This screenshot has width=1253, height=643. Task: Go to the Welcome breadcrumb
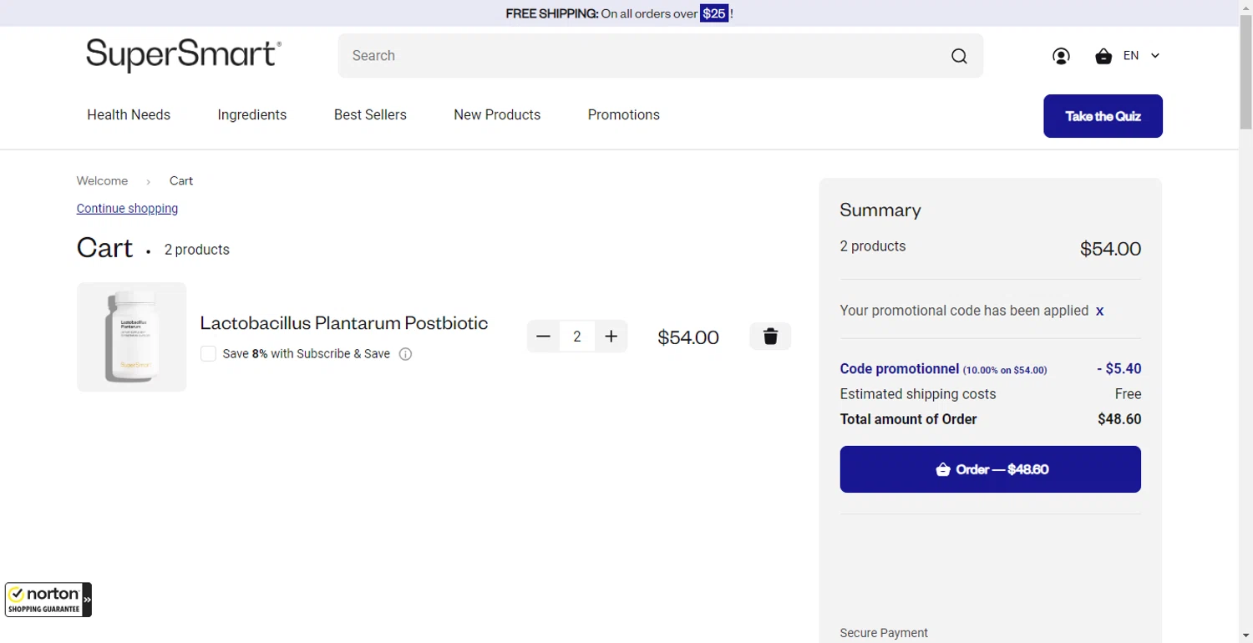pos(102,181)
